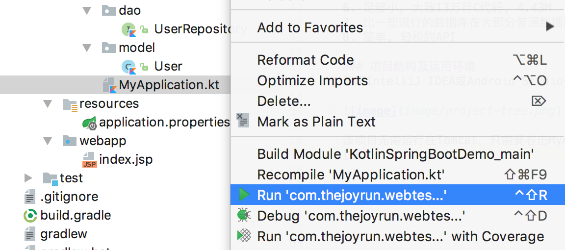Click the Run with Coverage icon
The width and height of the screenshot is (565, 250).
pos(244,236)
